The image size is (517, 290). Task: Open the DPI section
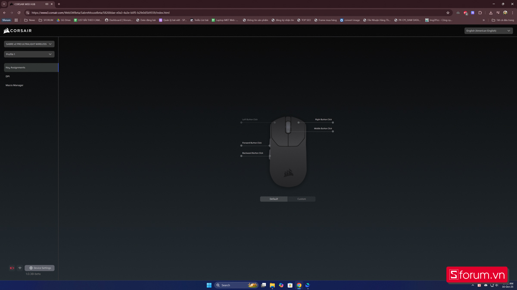coord(8,76)
